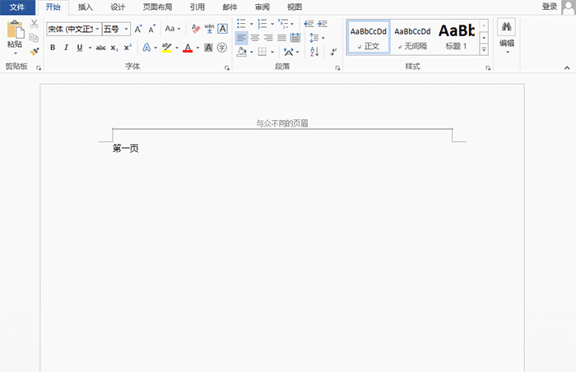The height and width of the screenshot is (372, 576).
Task: Apply character shading icon
Action: click(208, 48)
